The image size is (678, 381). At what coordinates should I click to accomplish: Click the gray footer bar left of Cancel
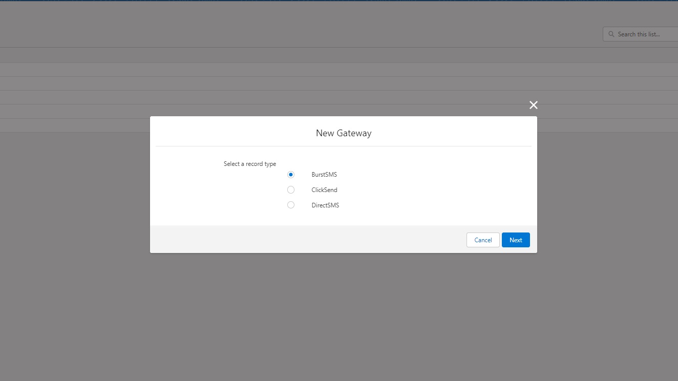click(x=307, y=240)
